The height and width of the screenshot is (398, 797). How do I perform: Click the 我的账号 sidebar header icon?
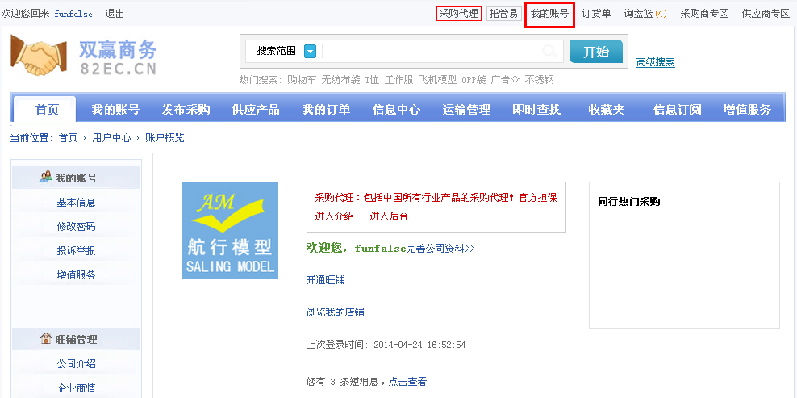click(46, 178)
